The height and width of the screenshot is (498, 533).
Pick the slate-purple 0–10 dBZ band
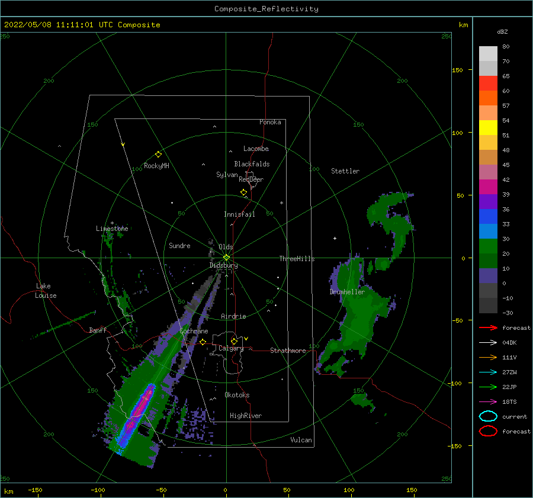pyautogui.click(x=488, y=276)
